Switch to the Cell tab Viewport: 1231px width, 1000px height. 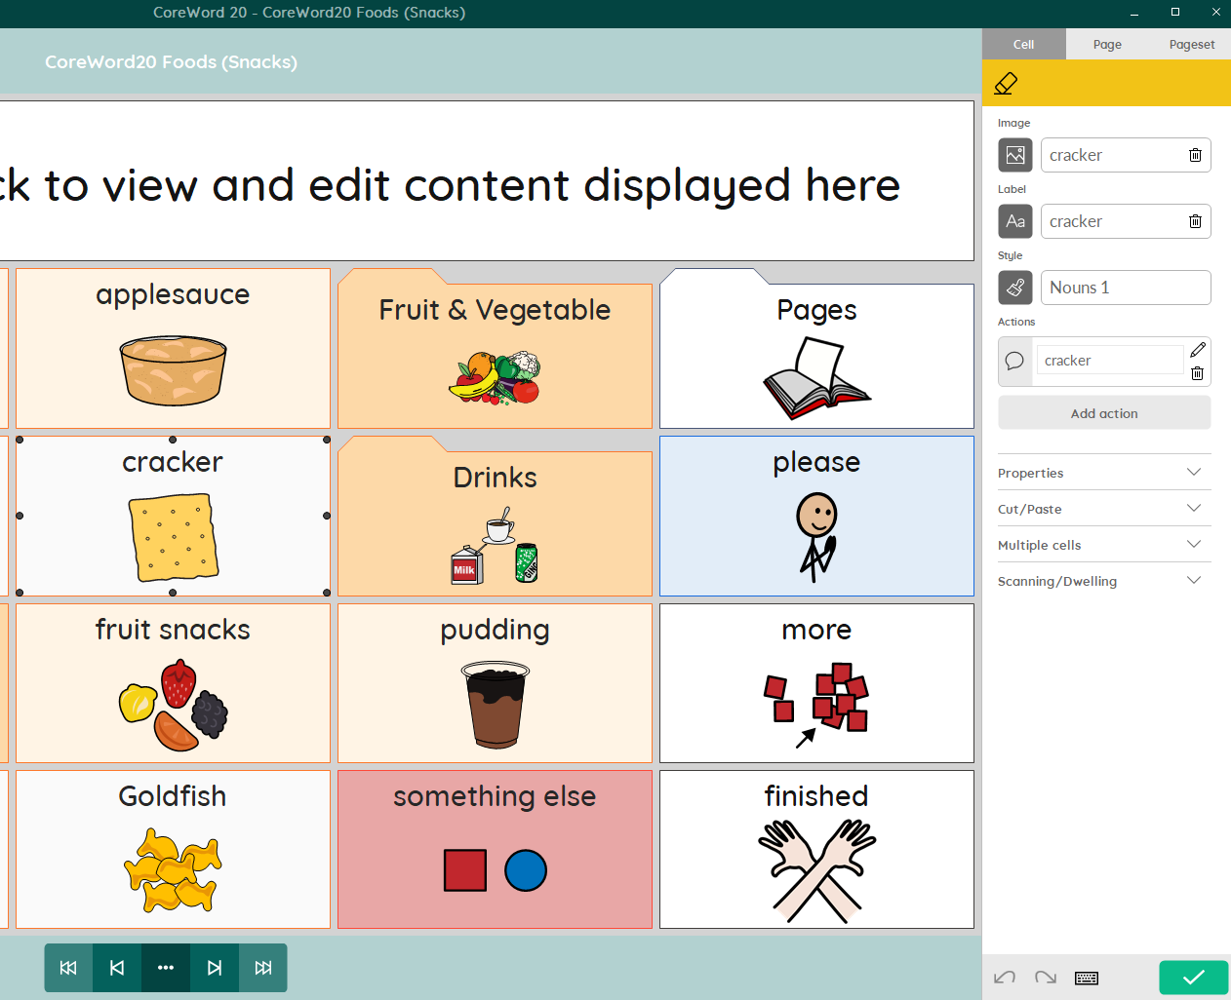[x=1023, y=44]
